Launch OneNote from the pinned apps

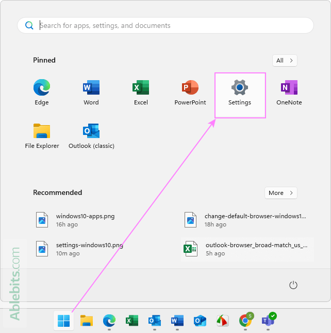[289, 93]
